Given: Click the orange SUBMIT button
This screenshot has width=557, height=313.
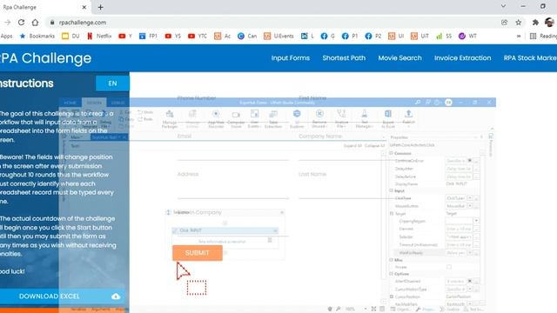Looking at the screenshot, I should point(198,253).
